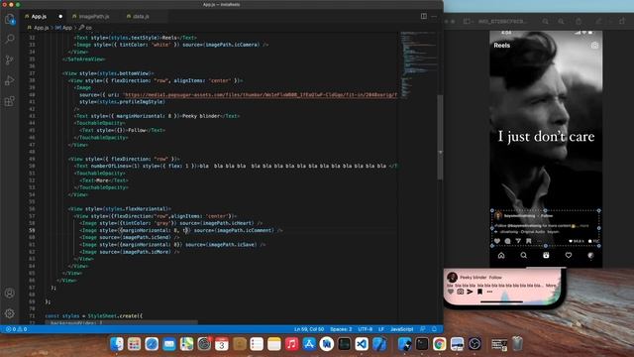Click the activity heart in Instagram nav bar
This screenshot has height=357, width=634.
click(569, 256)
